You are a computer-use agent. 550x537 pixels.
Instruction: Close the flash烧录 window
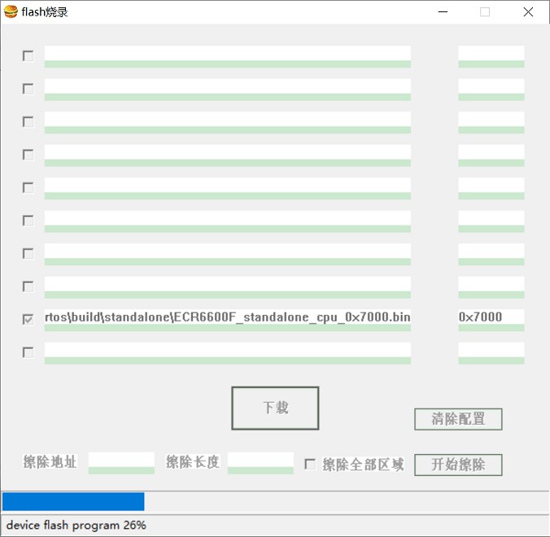pyautogui.click(x=528, y=11)
